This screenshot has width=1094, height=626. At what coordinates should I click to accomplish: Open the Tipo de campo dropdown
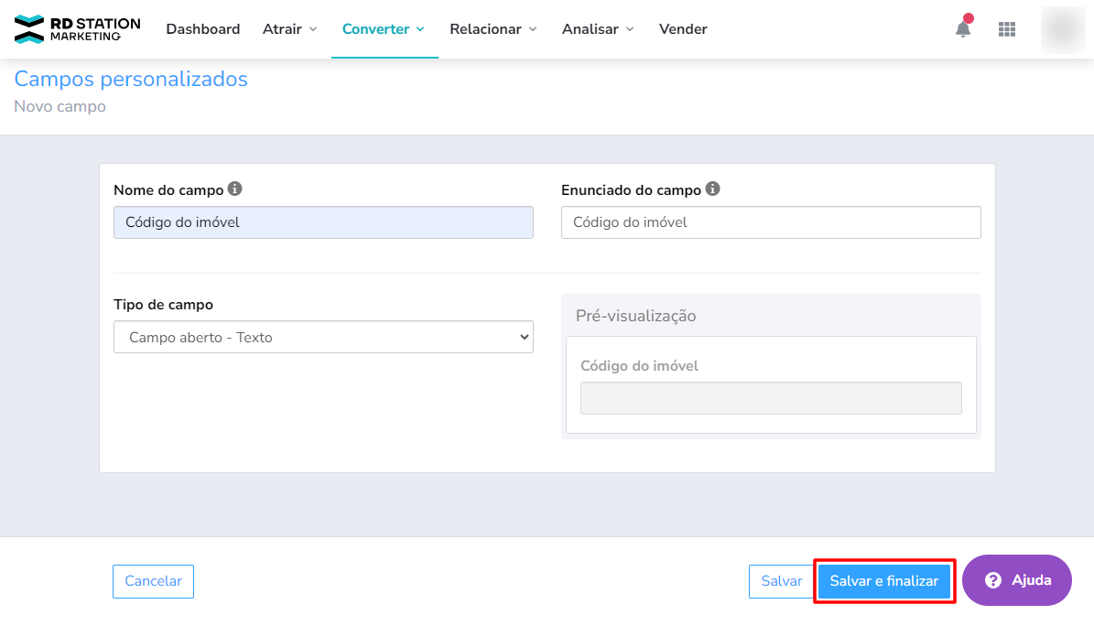[323, 337]
